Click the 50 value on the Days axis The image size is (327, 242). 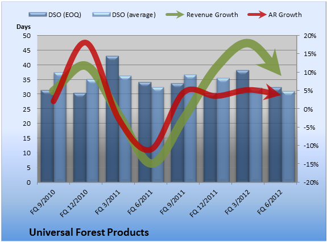pos(27,36)
